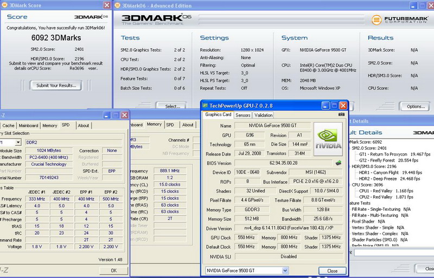Close the 3DMark Score window
Image resolution: width=434 pixels, height=278 pixels.
coord(107,5)
